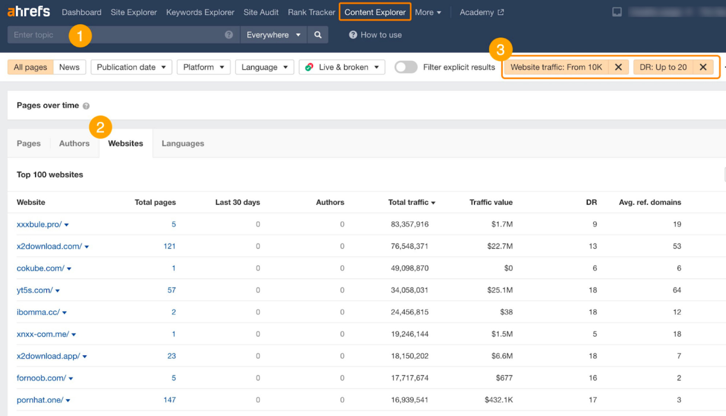Switch to the Authors tab
Viewport: 726px width, 416px height.
pos(74,143)
